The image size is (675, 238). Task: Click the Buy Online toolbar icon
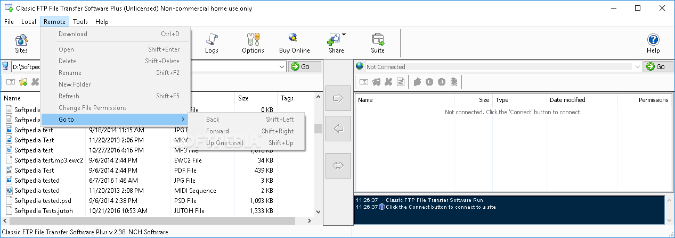click(x=294, y=44)
